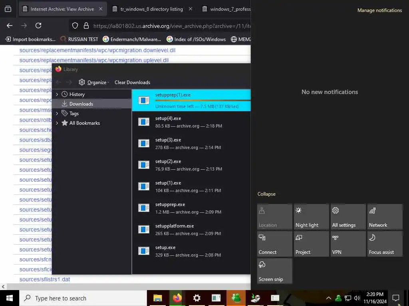
Task: Select Tags label icon in sidebar
Action: pyautogui.click(x=64, y=113)
